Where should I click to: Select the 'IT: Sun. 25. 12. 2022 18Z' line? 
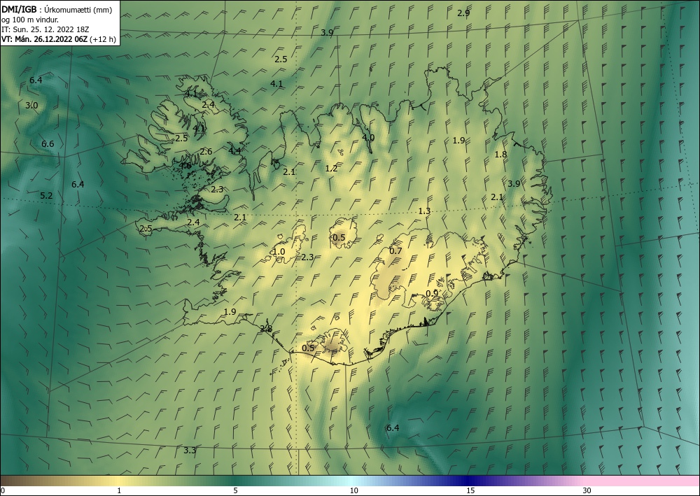45,29
